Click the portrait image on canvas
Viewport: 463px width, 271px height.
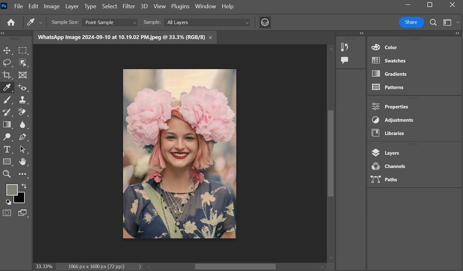click(x=180, y=154)
